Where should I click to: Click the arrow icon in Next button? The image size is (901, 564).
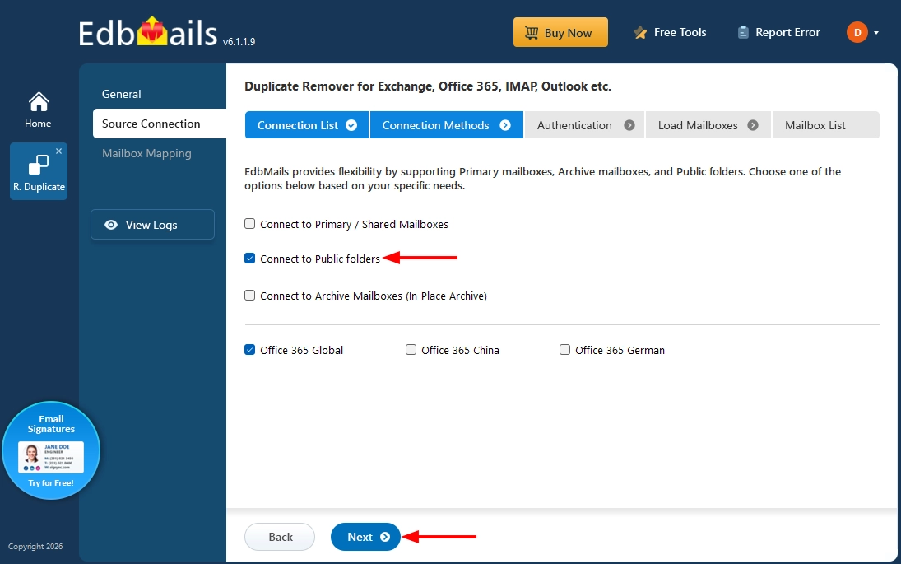pyautogui.click(x=385, y=537)
